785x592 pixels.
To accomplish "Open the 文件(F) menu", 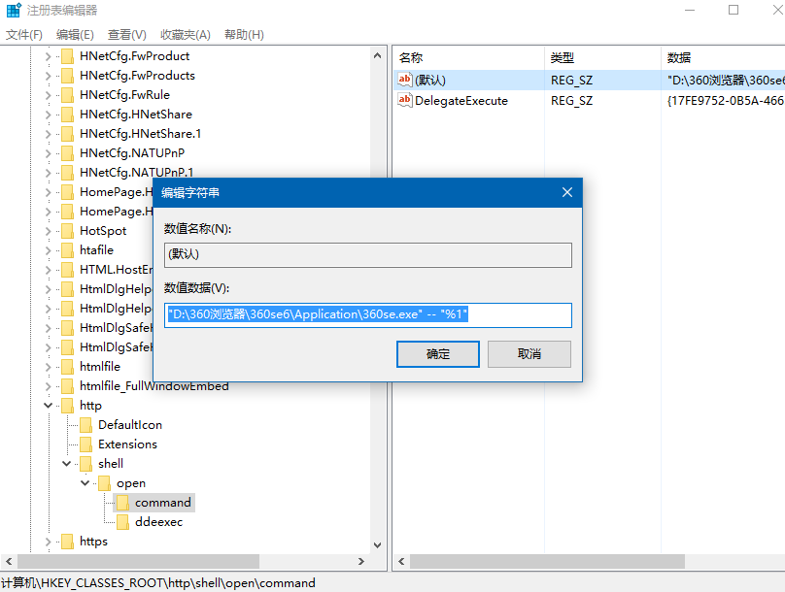I will click(x=24, y=35).
